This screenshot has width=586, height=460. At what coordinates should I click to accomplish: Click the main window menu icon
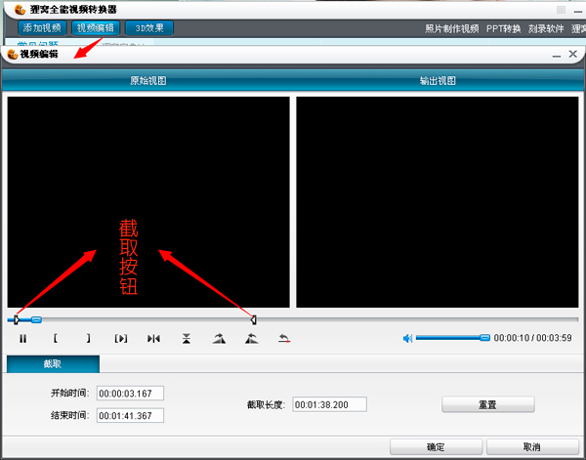561,10
